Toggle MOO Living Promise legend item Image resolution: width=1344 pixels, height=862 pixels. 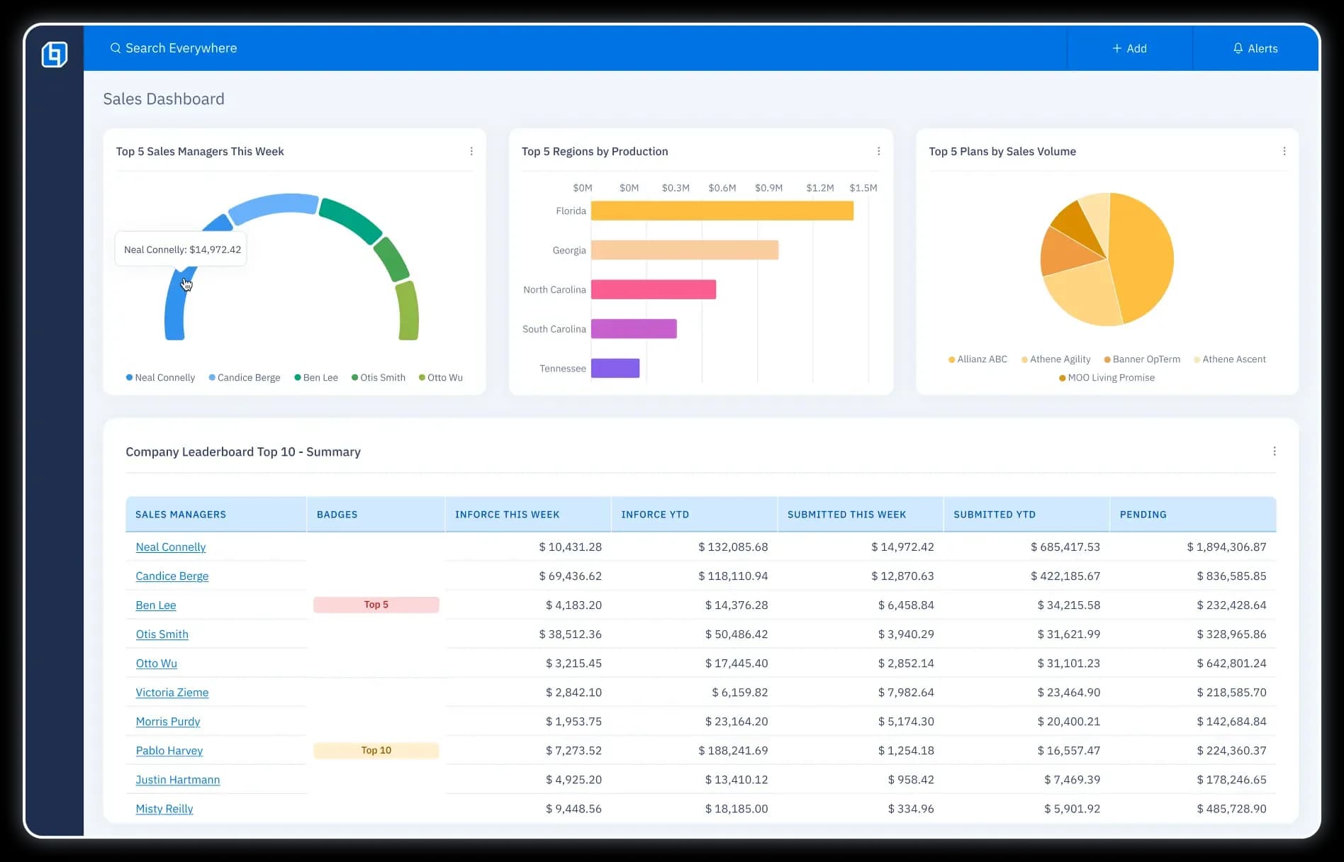pos(1107,378)
